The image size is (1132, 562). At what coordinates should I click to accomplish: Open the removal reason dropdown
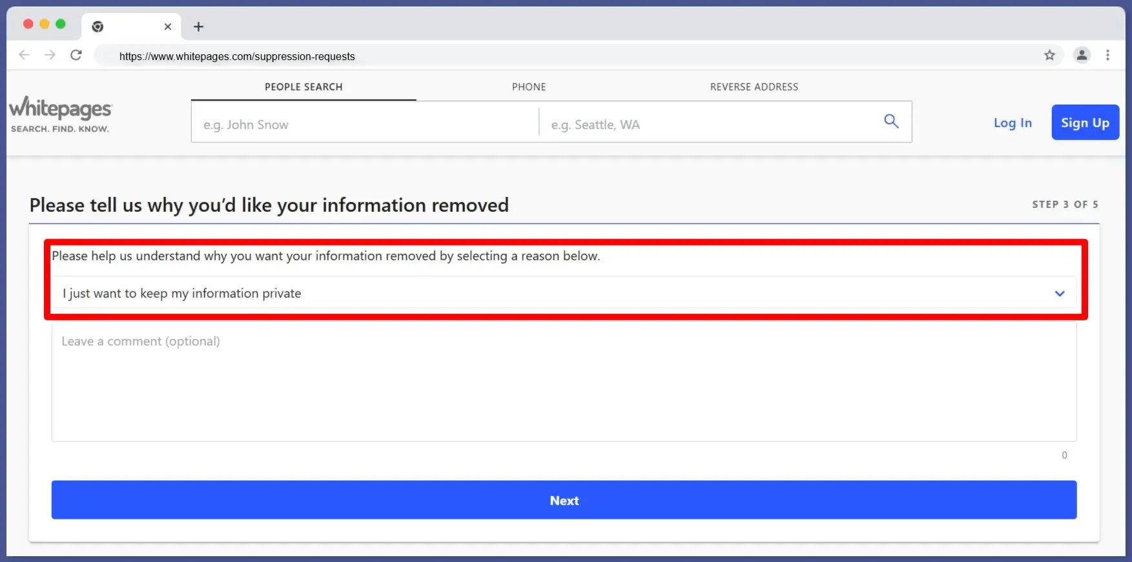point(564,293)
